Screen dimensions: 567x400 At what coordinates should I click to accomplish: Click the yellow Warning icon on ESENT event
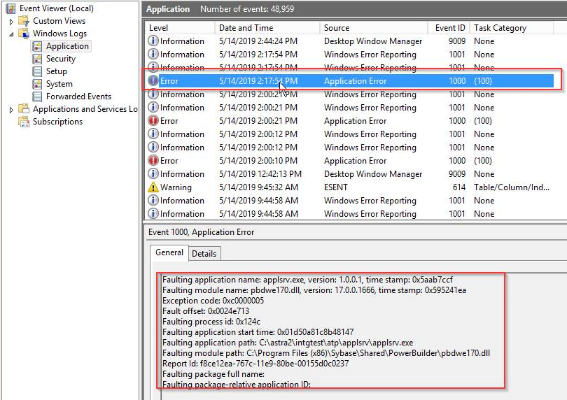(153, 187)
